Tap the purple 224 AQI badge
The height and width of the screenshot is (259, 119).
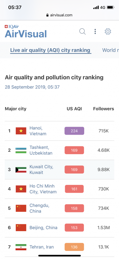pos(74,131)
